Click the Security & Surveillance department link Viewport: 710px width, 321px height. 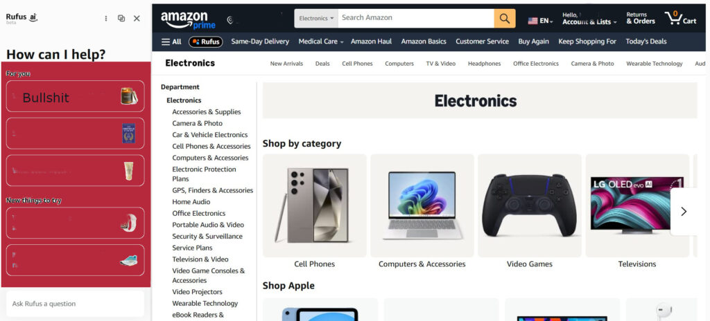click(207, 237)
